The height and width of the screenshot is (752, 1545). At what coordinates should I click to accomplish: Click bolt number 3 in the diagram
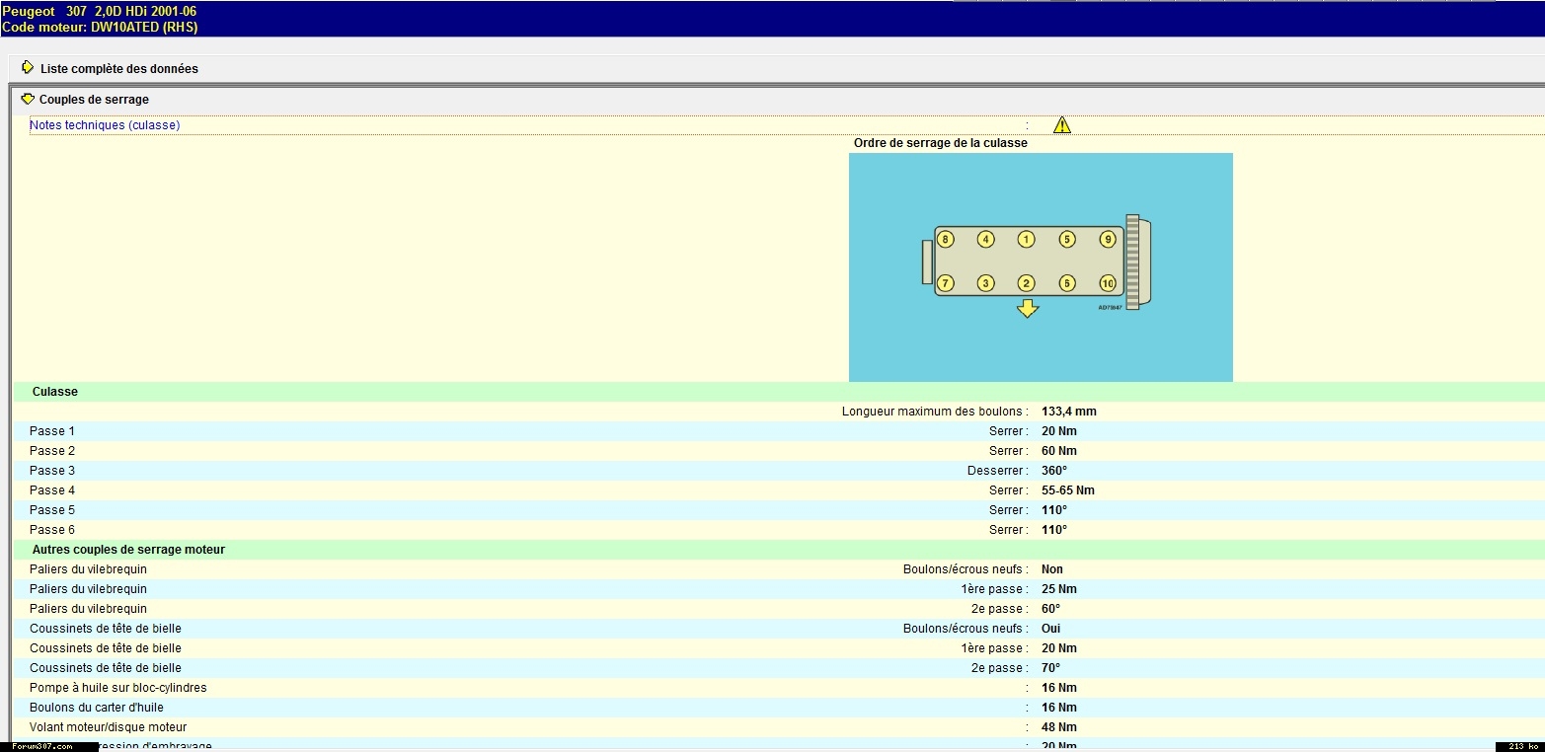pos(985,283)
